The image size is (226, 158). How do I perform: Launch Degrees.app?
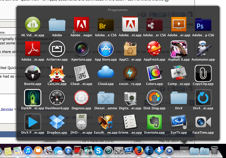pos(81,98)
